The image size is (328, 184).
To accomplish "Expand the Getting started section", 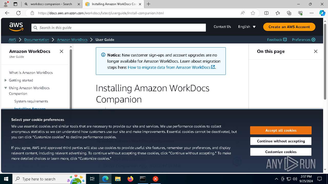I will click(6, 80).
